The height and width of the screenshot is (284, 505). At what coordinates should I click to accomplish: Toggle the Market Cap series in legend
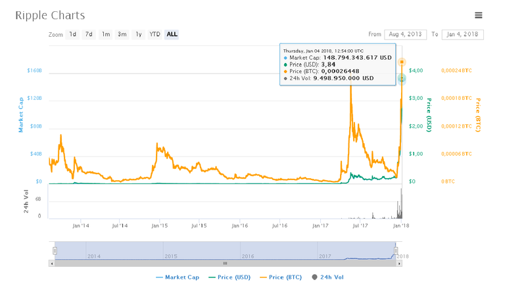coord(178,277)
